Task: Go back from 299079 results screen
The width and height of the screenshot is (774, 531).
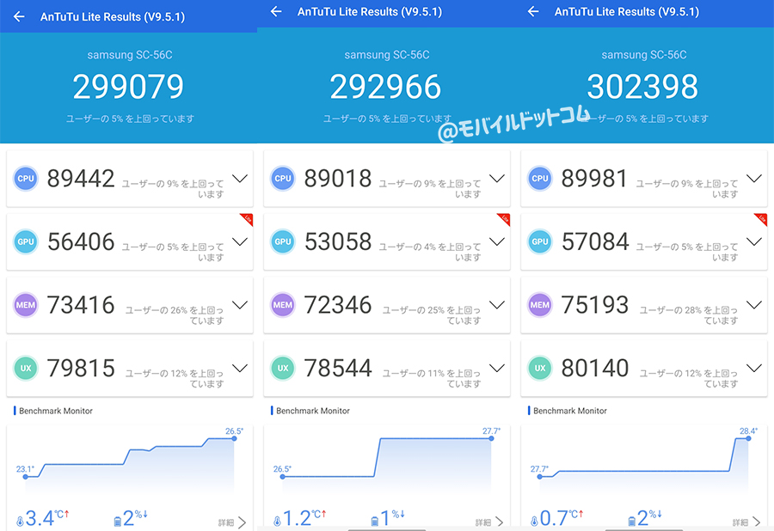Action: coord(19,17)
